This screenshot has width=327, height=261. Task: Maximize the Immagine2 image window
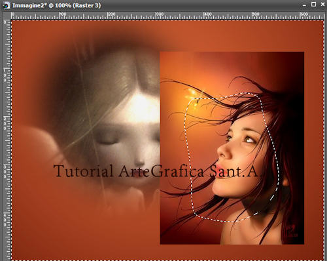(x=313, y=5)
